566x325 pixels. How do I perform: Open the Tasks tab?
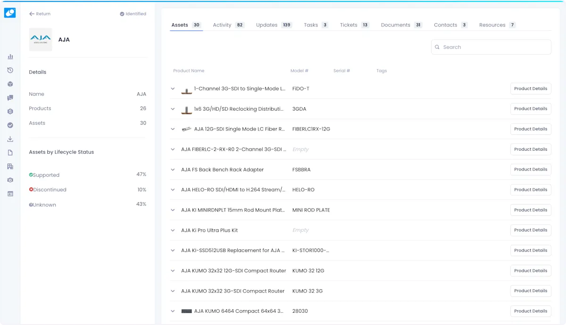(316, 25)
